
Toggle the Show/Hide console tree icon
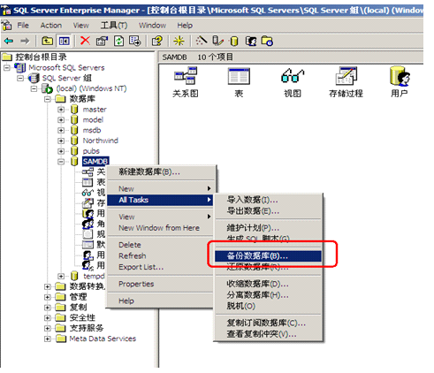click(x=64, y=41)
